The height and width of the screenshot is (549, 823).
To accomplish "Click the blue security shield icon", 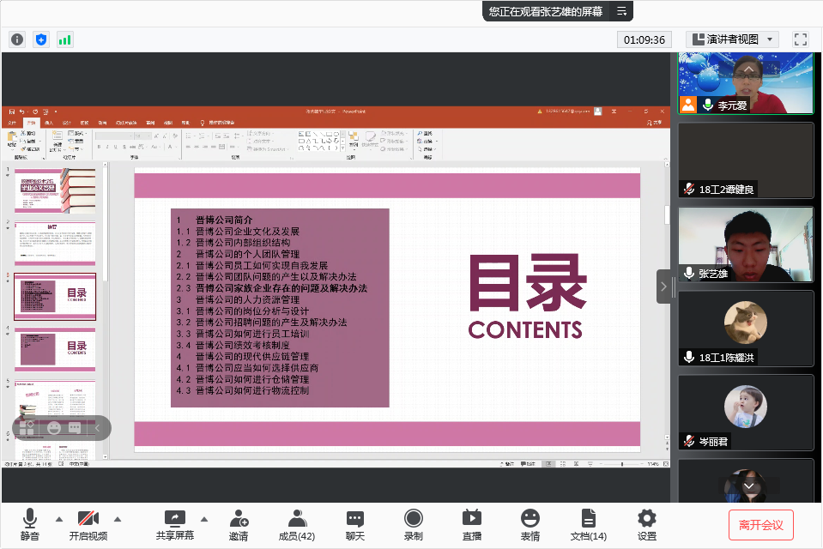I will [x=41, y=39].
